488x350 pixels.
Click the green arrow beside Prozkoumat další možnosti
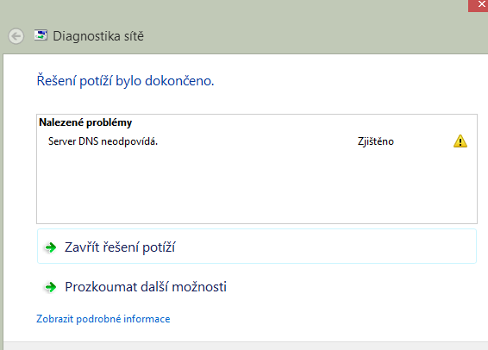[51, 287]
